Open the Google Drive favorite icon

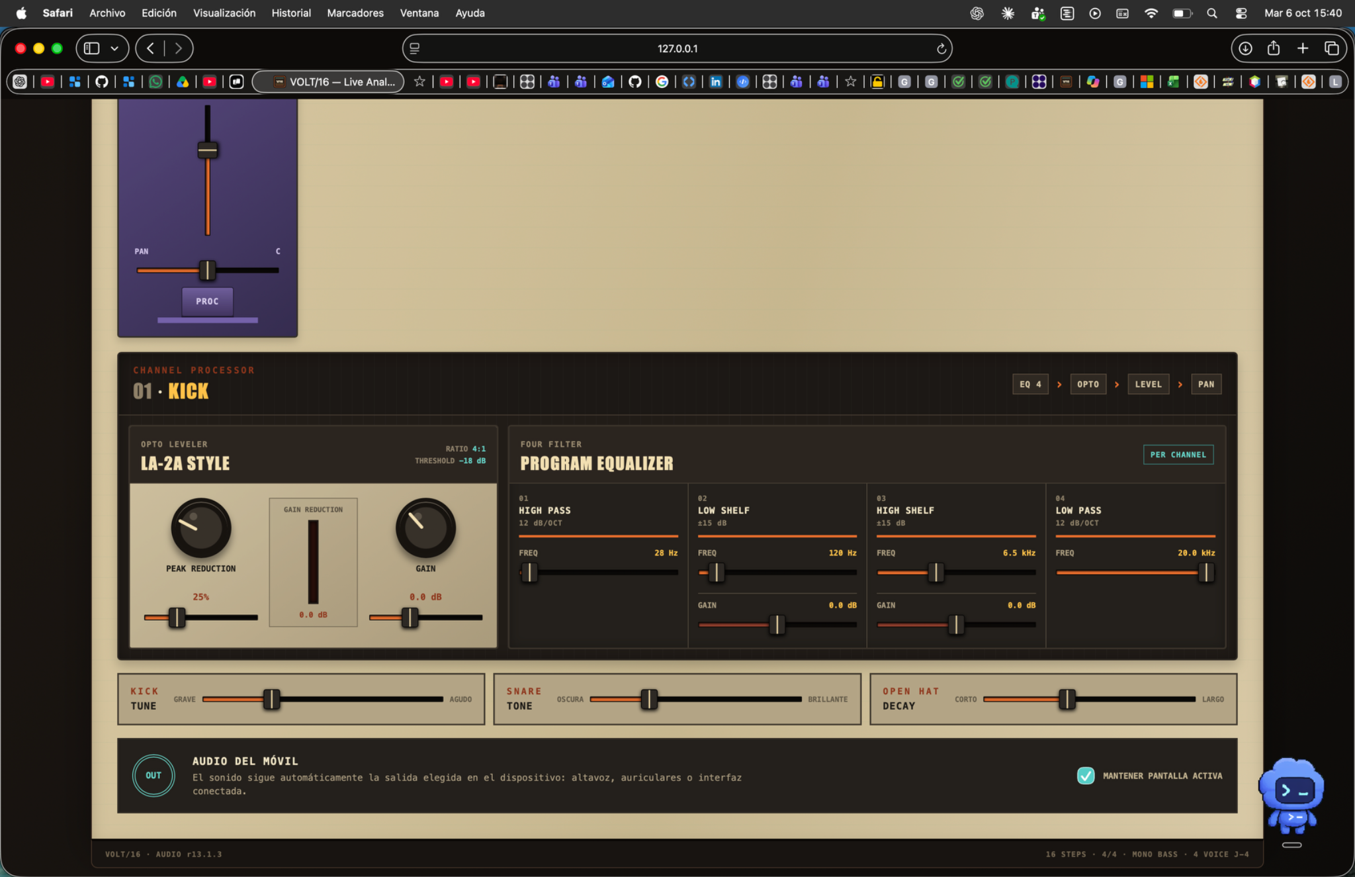pyautogui.click(x=183, y=81)
